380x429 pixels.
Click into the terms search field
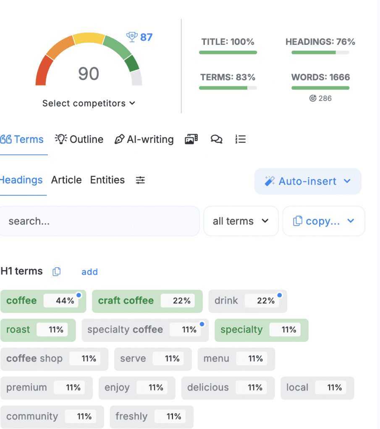click(100, 221)
